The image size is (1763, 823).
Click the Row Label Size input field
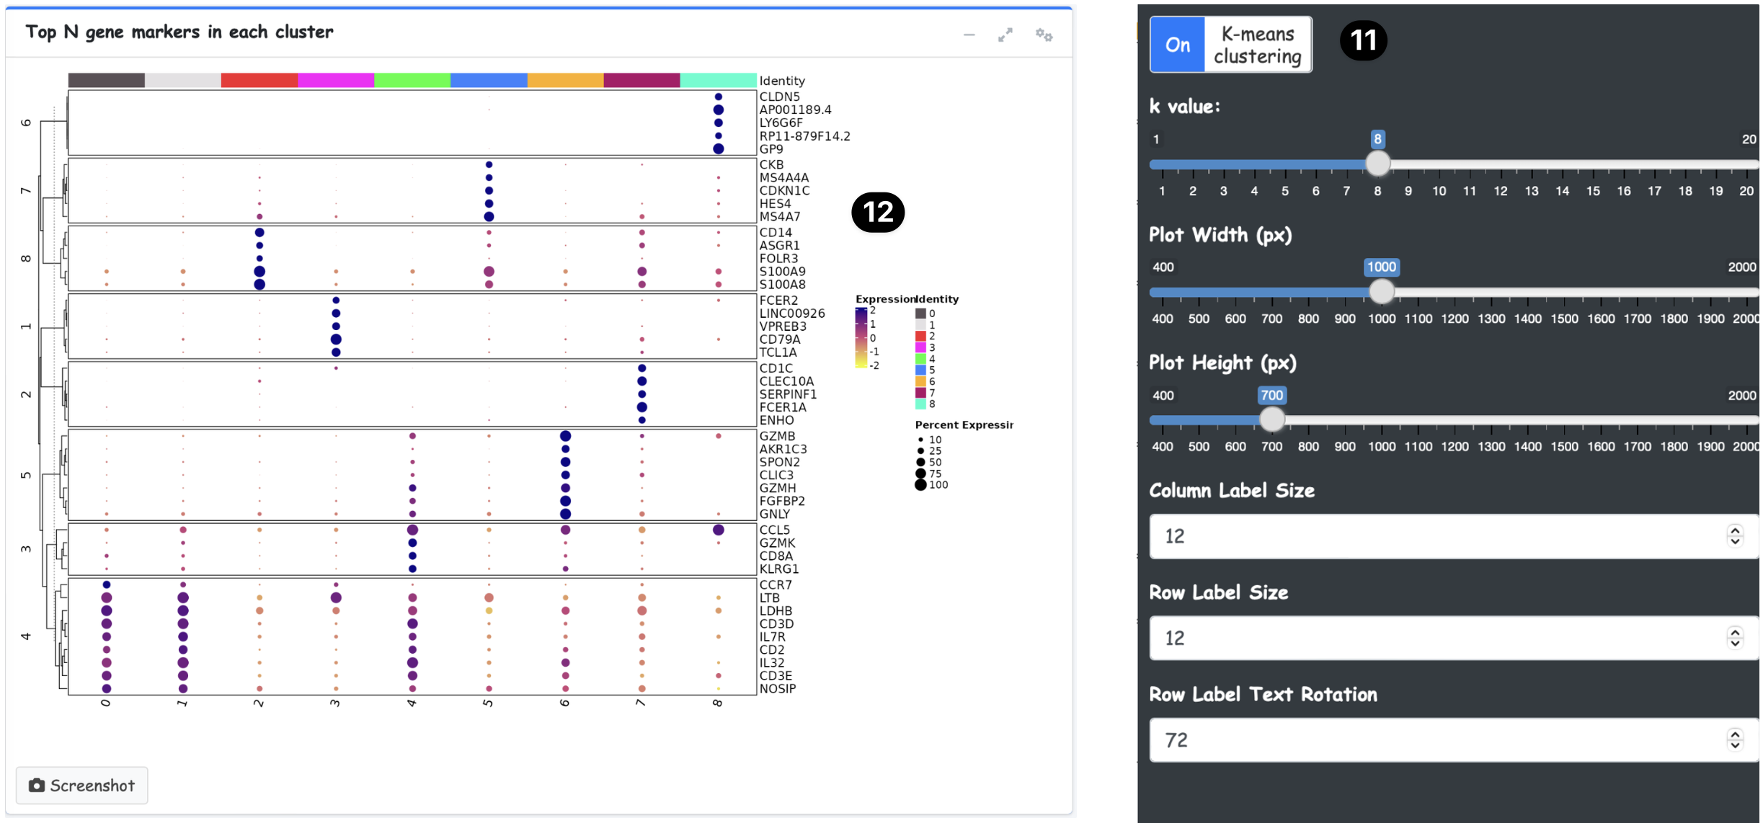[x=1434, y=638]
